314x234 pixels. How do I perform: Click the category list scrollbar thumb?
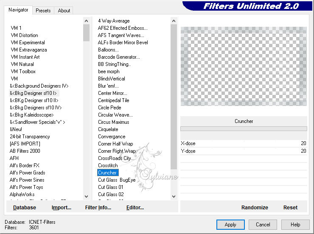86,33
